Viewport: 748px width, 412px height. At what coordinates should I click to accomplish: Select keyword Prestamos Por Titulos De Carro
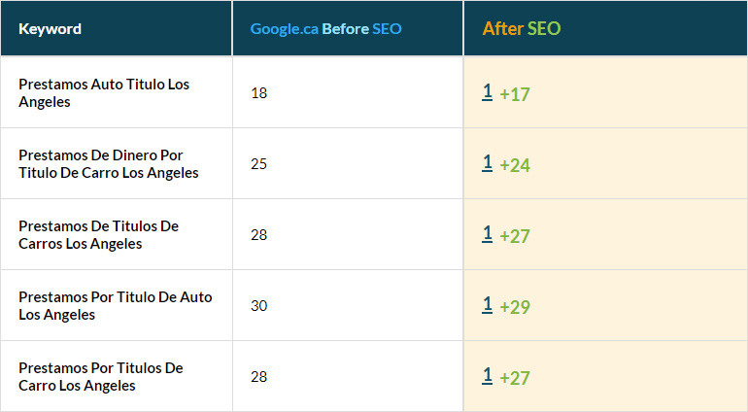point(100,377)
